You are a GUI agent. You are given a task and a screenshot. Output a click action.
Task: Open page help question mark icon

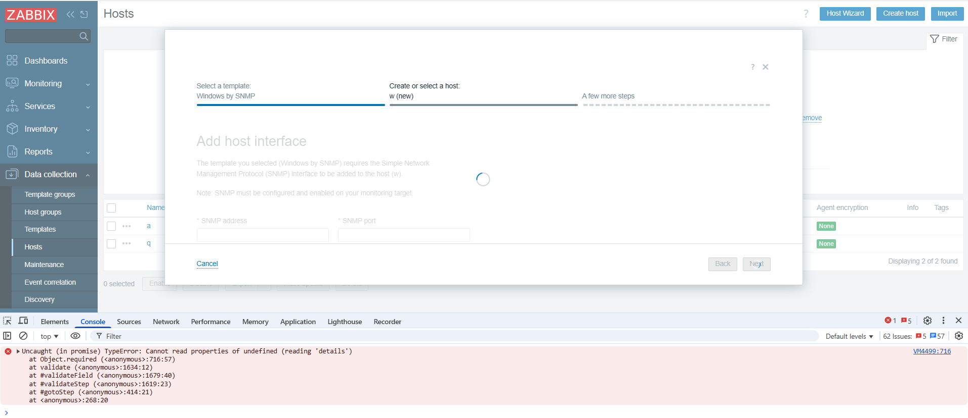pos(806,14)
